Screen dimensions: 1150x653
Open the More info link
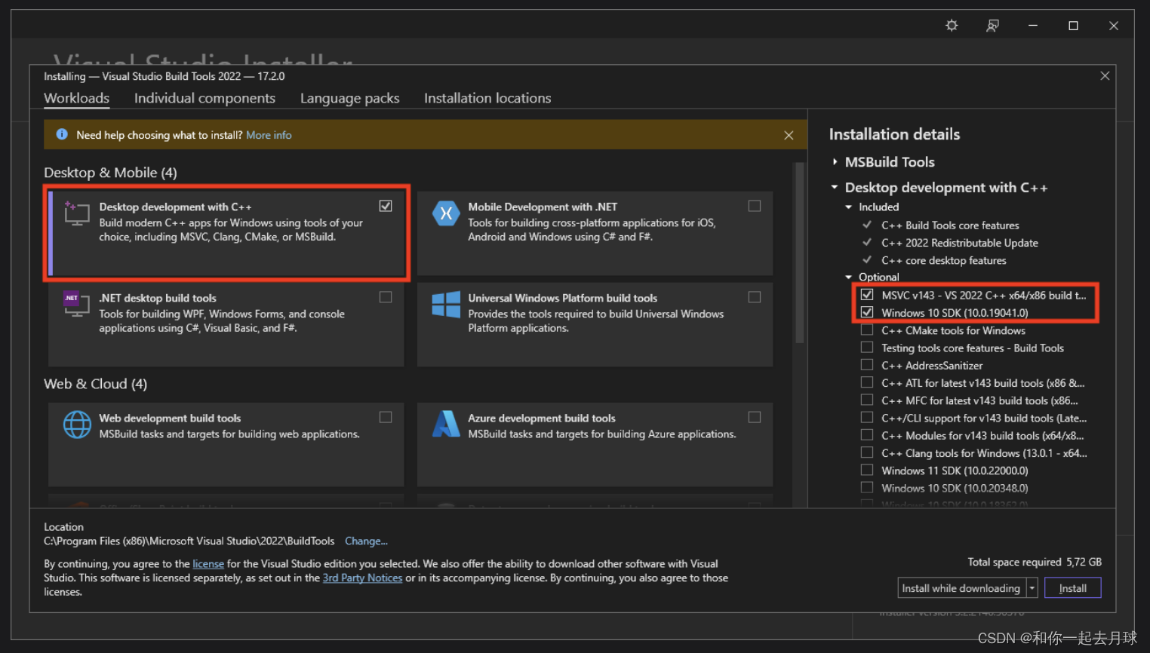(x=269, y=135)
